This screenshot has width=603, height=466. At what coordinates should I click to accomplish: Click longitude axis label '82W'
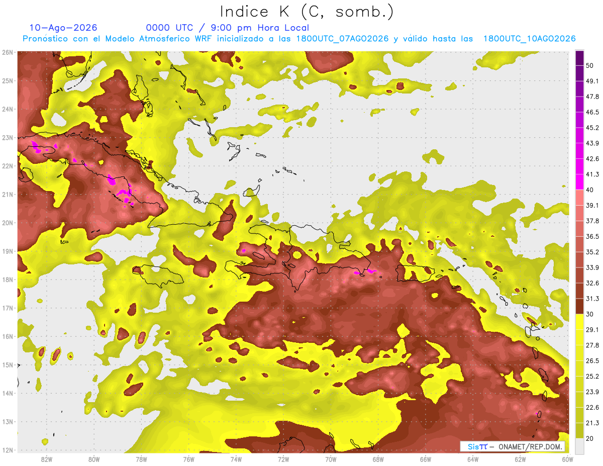click(46, 459)
